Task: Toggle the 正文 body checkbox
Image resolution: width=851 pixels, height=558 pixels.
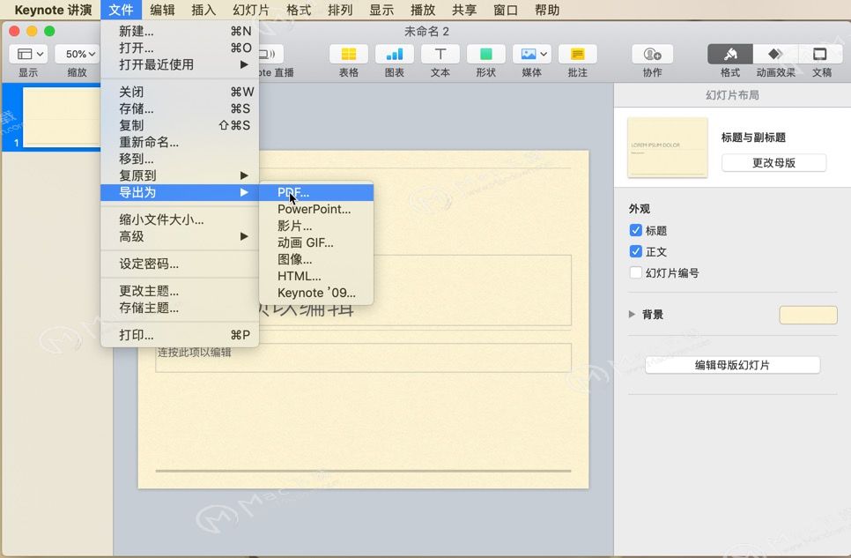Action: tap(636, 251)
